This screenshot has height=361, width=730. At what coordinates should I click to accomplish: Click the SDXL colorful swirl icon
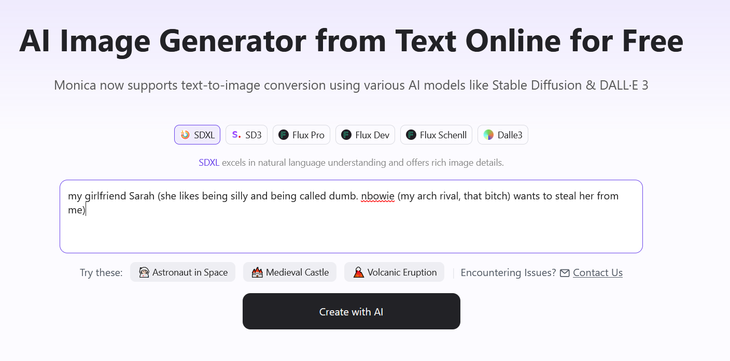pos(185,135)
